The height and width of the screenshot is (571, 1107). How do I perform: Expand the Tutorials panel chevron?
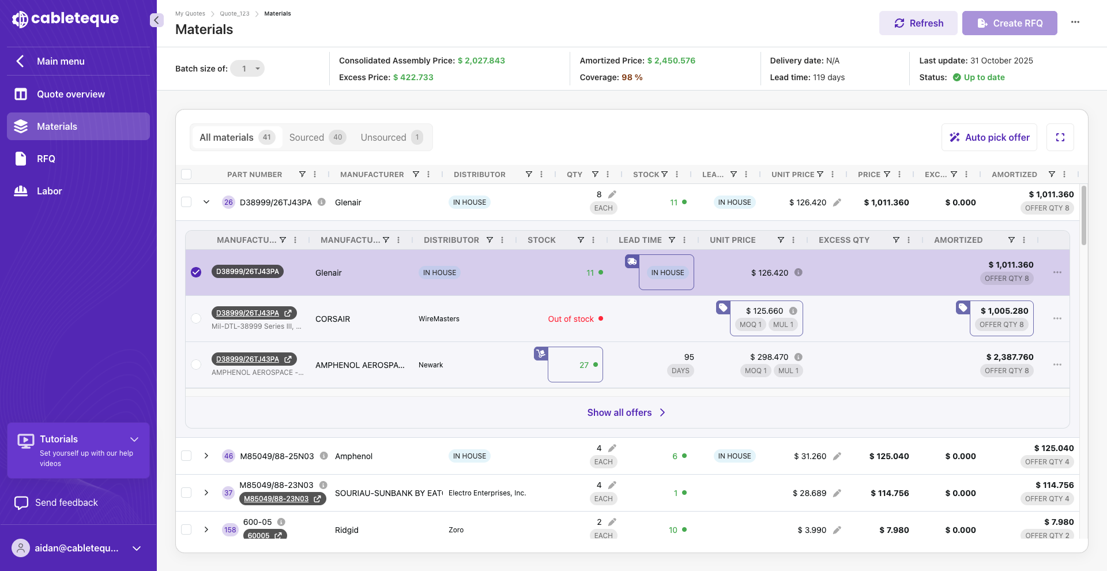click(x=134, y=439)
